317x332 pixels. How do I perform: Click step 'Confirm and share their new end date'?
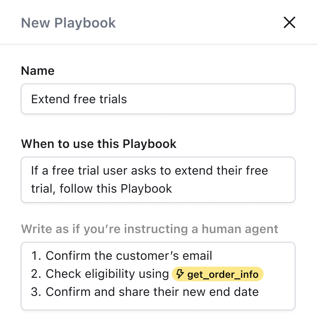coord(152,292)
